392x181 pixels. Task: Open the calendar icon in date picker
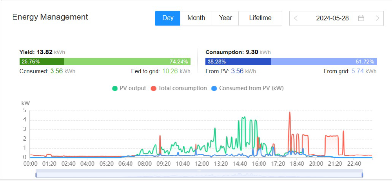click(361, 18)
